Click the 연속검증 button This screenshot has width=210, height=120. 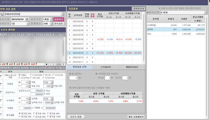[59, 24]
